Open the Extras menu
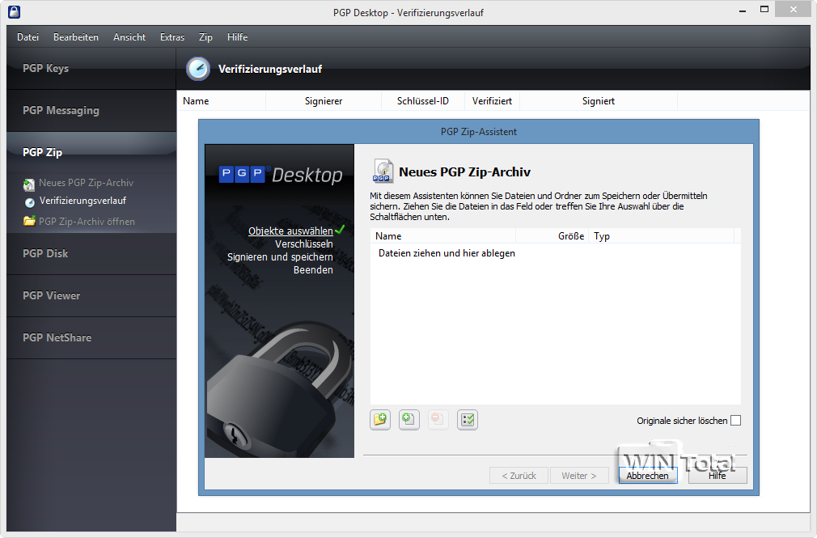This screenshot has width=817, height=538. pyautogui.click(x=171, y=37)
